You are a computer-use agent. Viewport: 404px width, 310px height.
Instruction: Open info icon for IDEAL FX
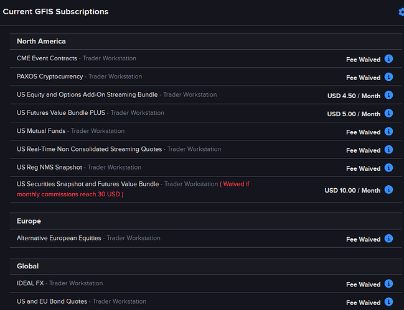[x=388, y=284]
